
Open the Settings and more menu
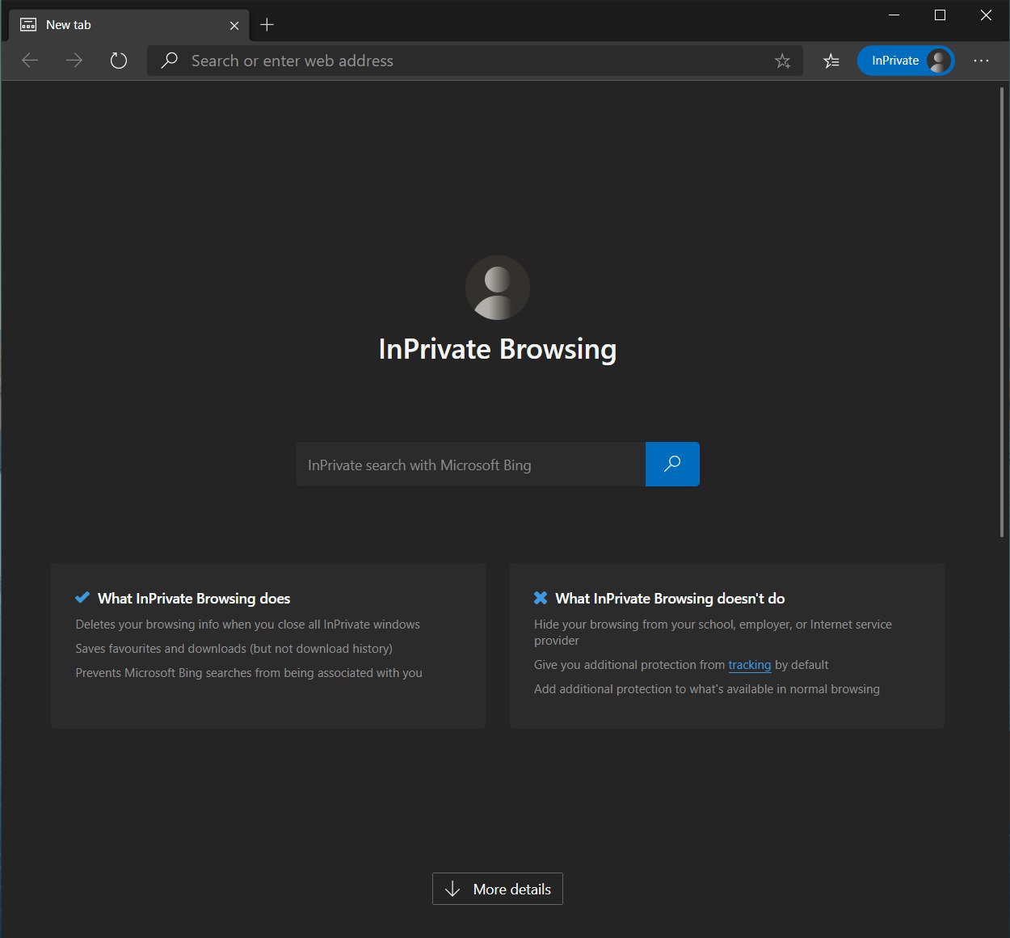[x=981, y=61]
